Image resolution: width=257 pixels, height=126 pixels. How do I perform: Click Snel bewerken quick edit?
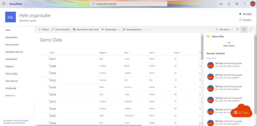coord(61,29)
